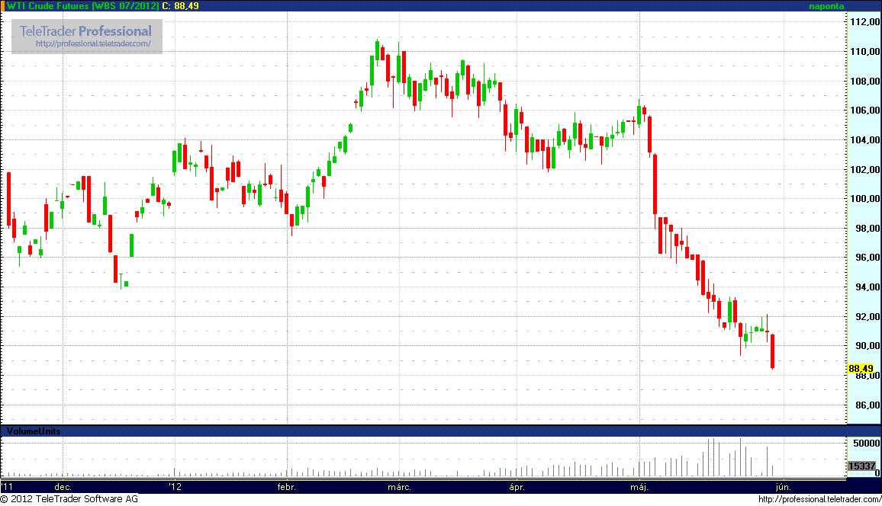Click the 106,00 price axis label

[x=864, y=110]
